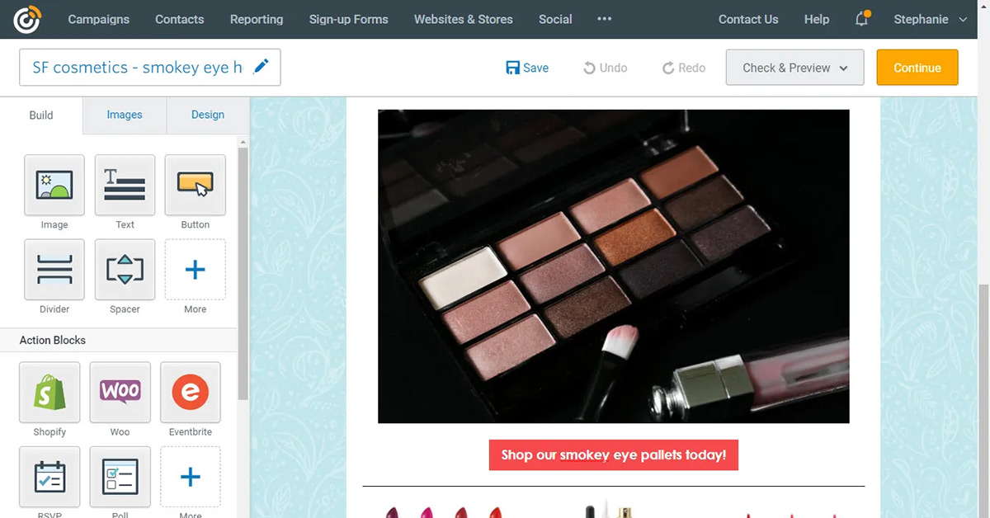990x518 pixels.
Task: Switch to the Images tab
Action: 125,115
